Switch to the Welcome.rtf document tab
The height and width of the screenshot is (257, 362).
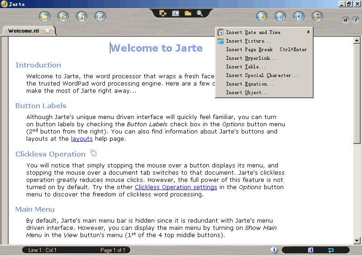pos(24,31)
